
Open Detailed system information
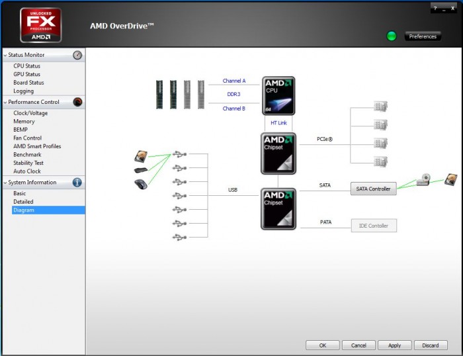coord(23,201)
